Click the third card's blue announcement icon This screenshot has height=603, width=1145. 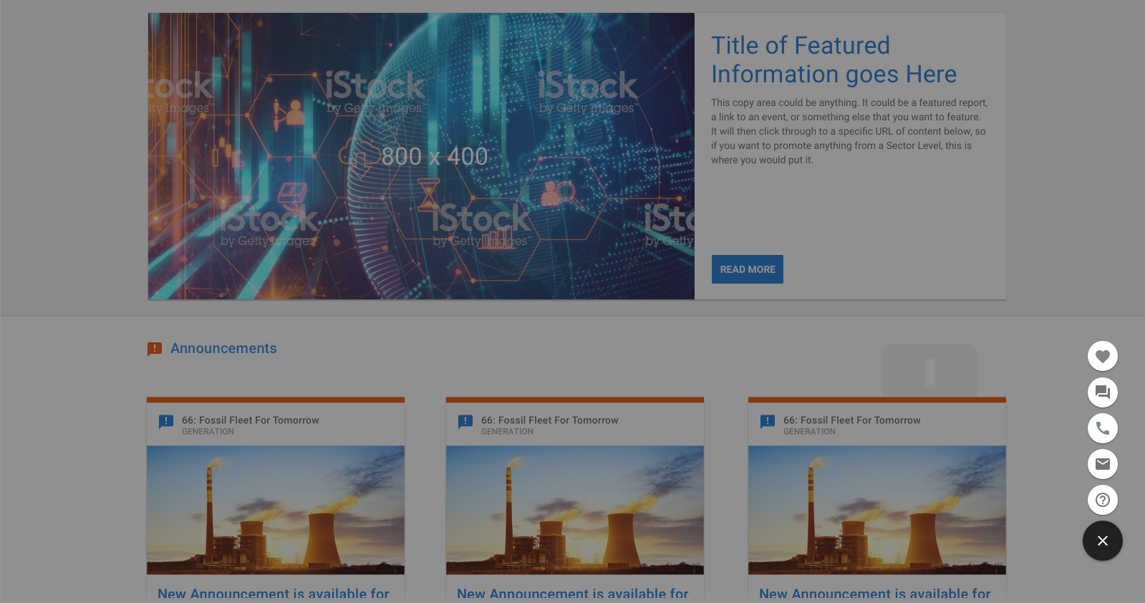point(768,422)
